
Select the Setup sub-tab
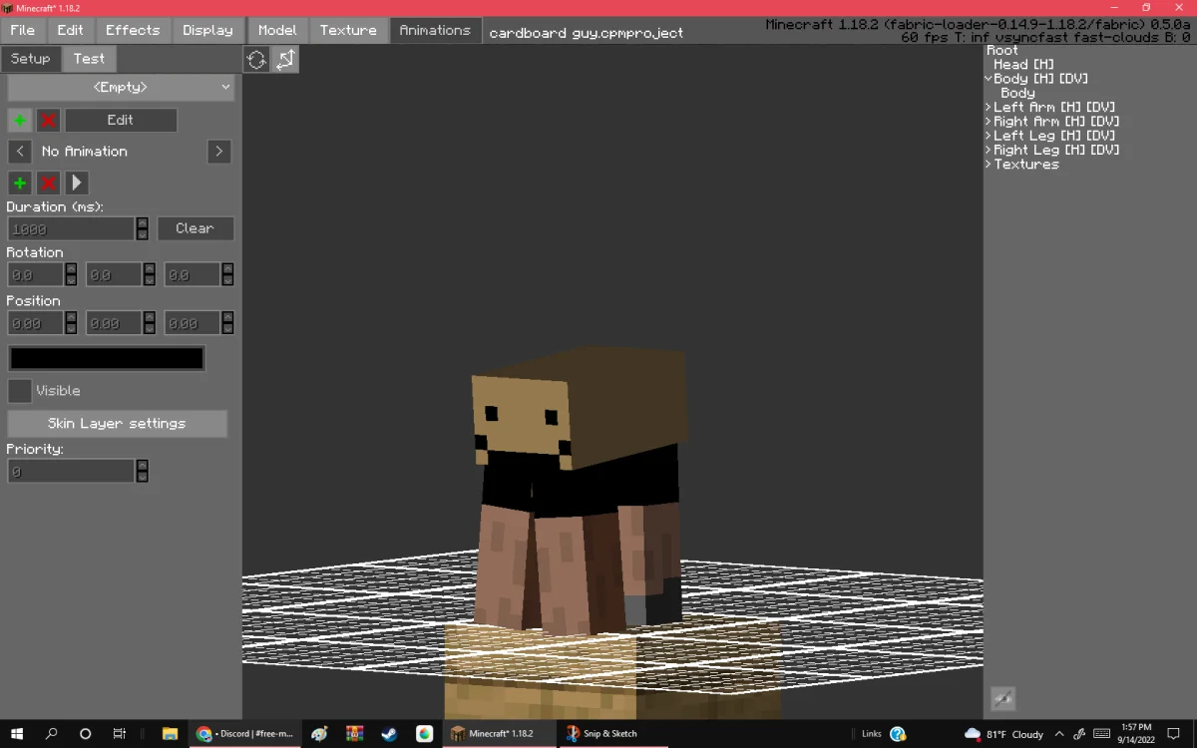tap(30, 59)
